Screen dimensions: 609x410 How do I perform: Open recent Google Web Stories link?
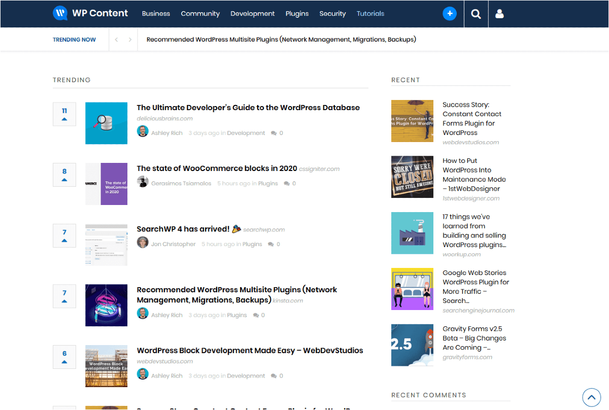point(476,287)
